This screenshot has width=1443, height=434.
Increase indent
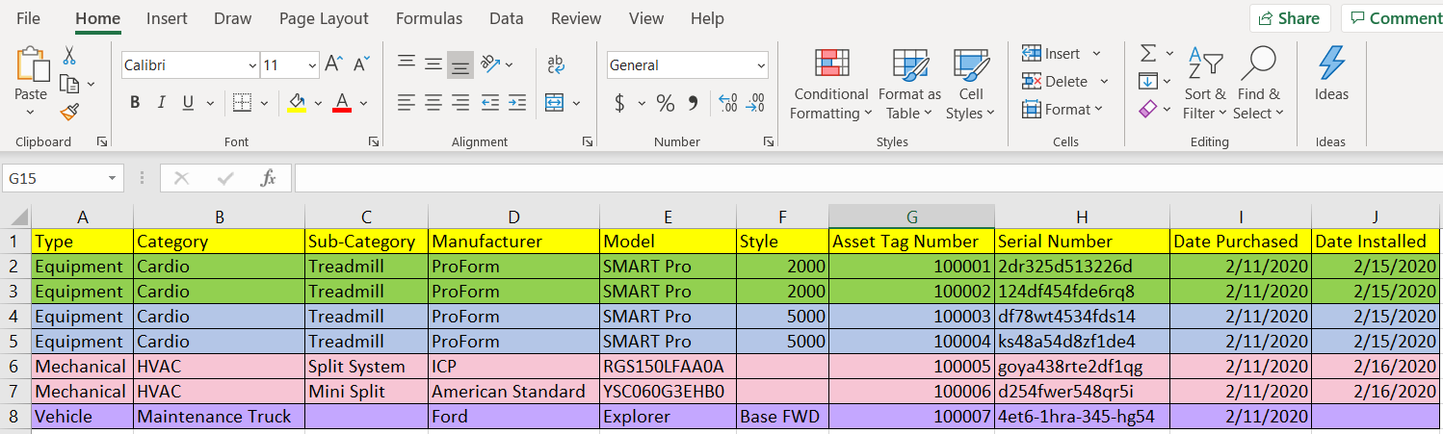pyautogui.click(x=517, y=102)
